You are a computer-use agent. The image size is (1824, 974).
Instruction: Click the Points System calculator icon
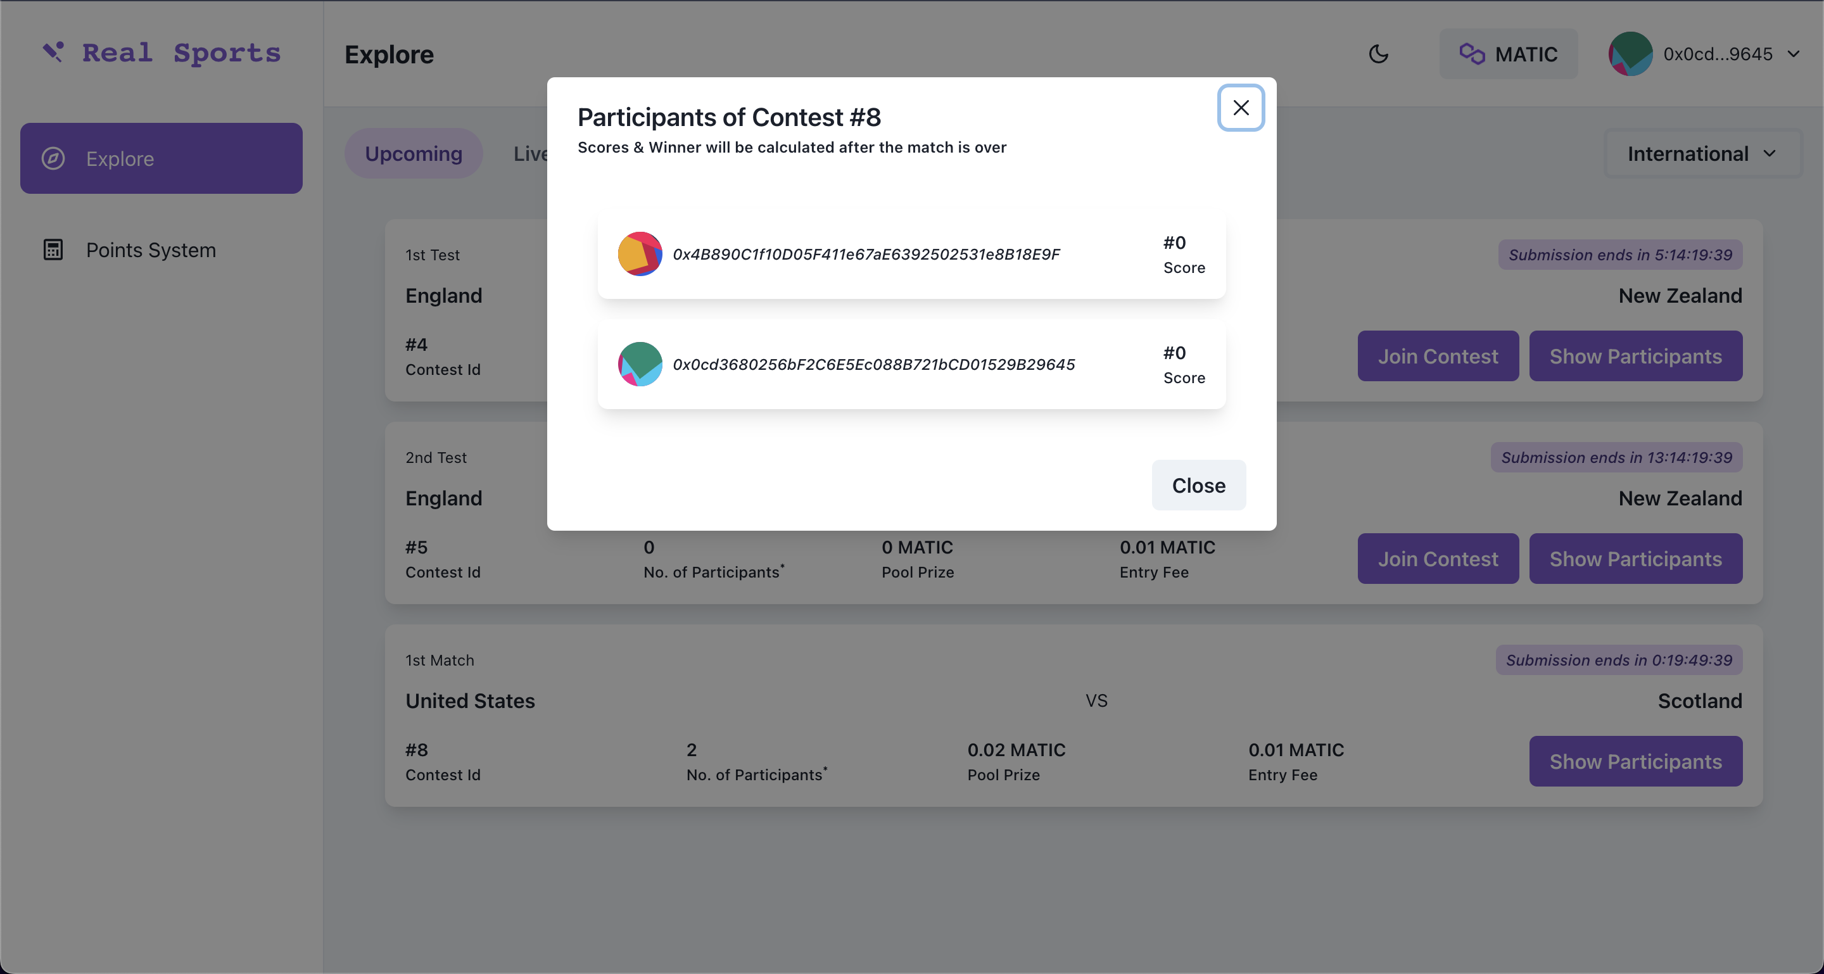53,249
